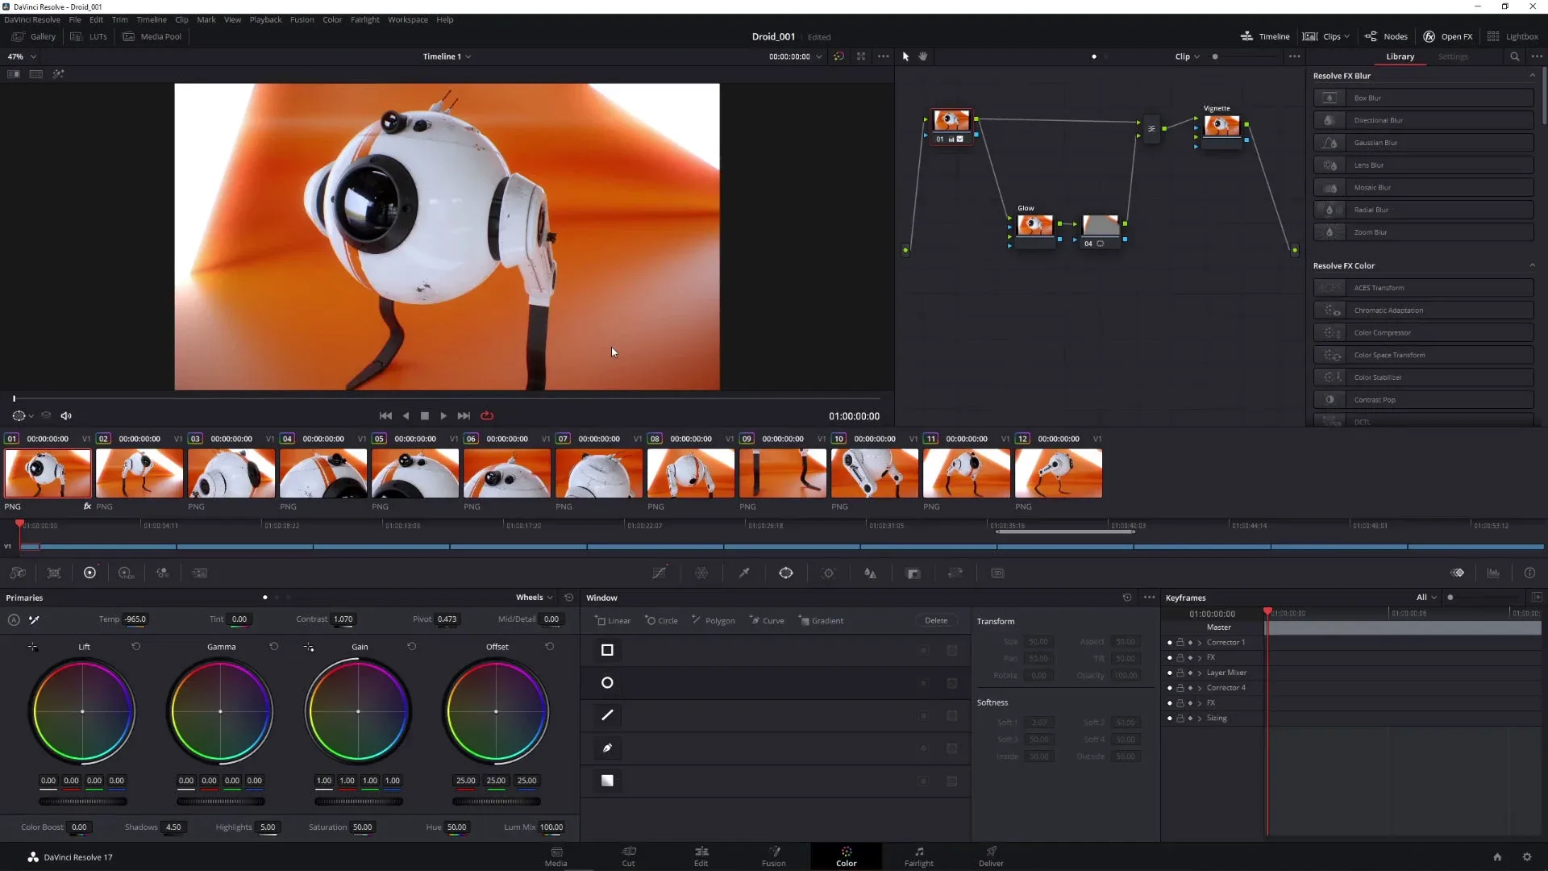Viewport: 1548px width, 871px height.
Task: Toggle the viewer highlight wand icon
Action: point(58,73)
